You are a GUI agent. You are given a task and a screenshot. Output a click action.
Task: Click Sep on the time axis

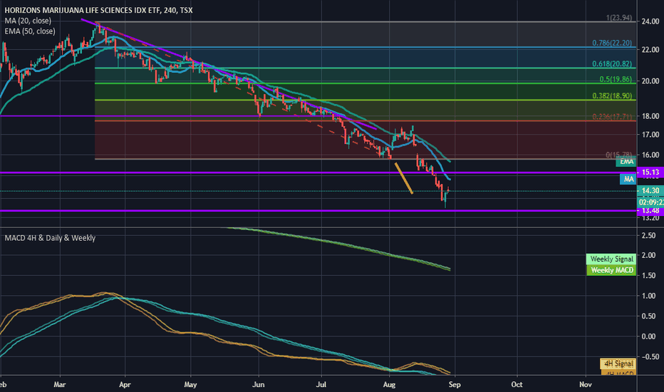(x=455, y=385)
